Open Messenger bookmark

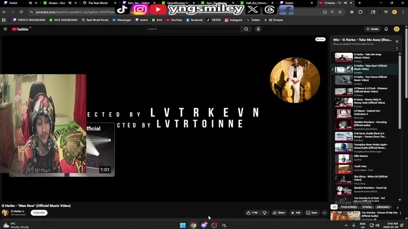(x=122, y=20)
